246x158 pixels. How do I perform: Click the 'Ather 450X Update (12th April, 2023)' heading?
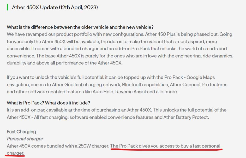[x=55, y=7]
